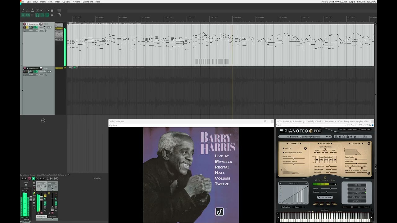Collapse Design section arrow in Pianoteq
Screen dimensions: 397x223
[x=369, y=143]
